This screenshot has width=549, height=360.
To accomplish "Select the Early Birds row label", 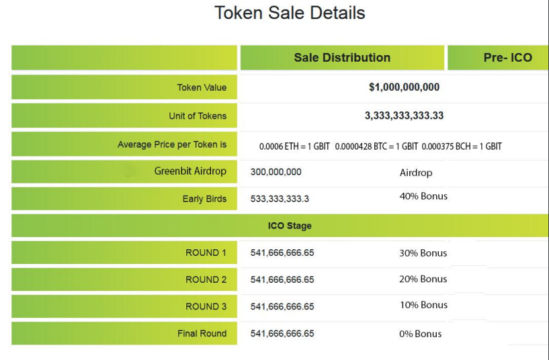I will click(x=204, y=199).
